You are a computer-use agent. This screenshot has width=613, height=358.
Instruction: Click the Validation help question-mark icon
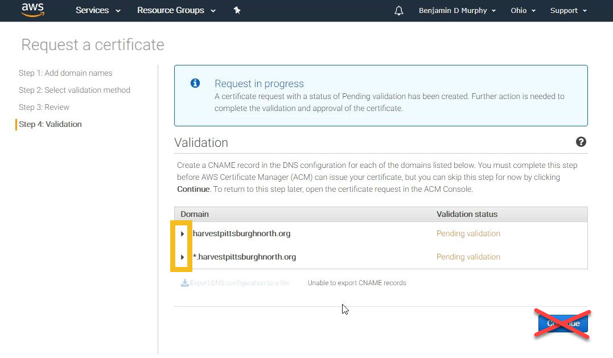[581, 142]
